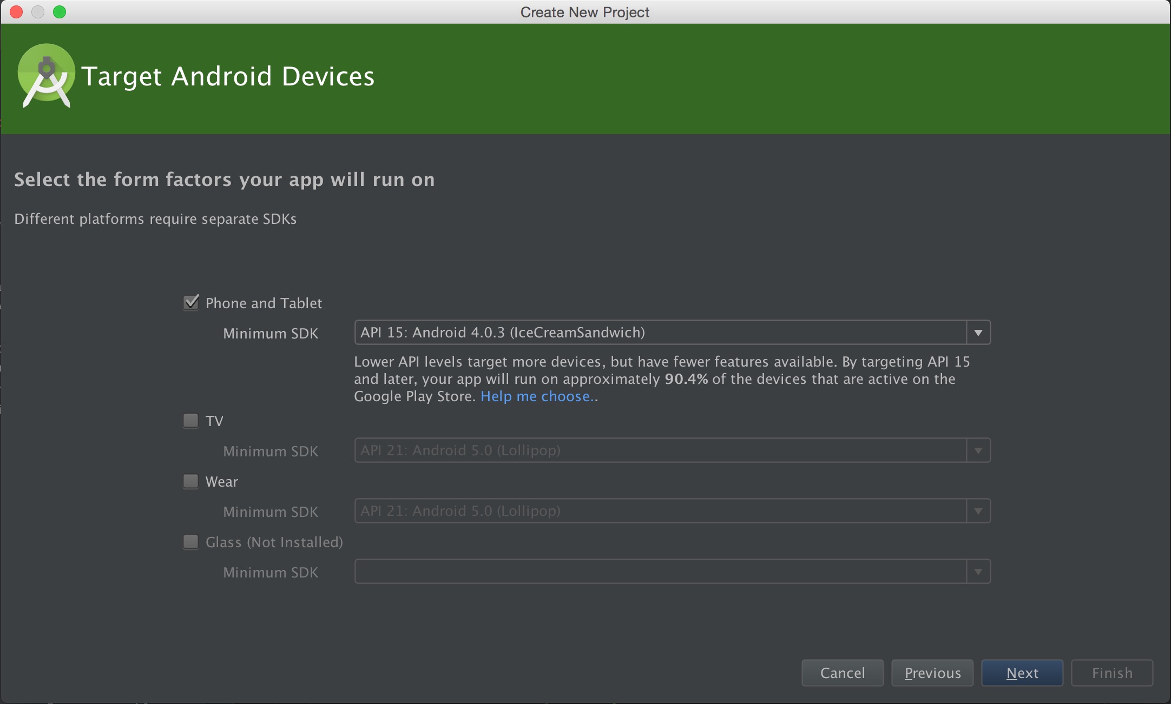Viewport: 1171px width, 704px height.
Task: Open the Phone and Tablet Minimum SDK dropdown arrow
Action: point(978,333)
